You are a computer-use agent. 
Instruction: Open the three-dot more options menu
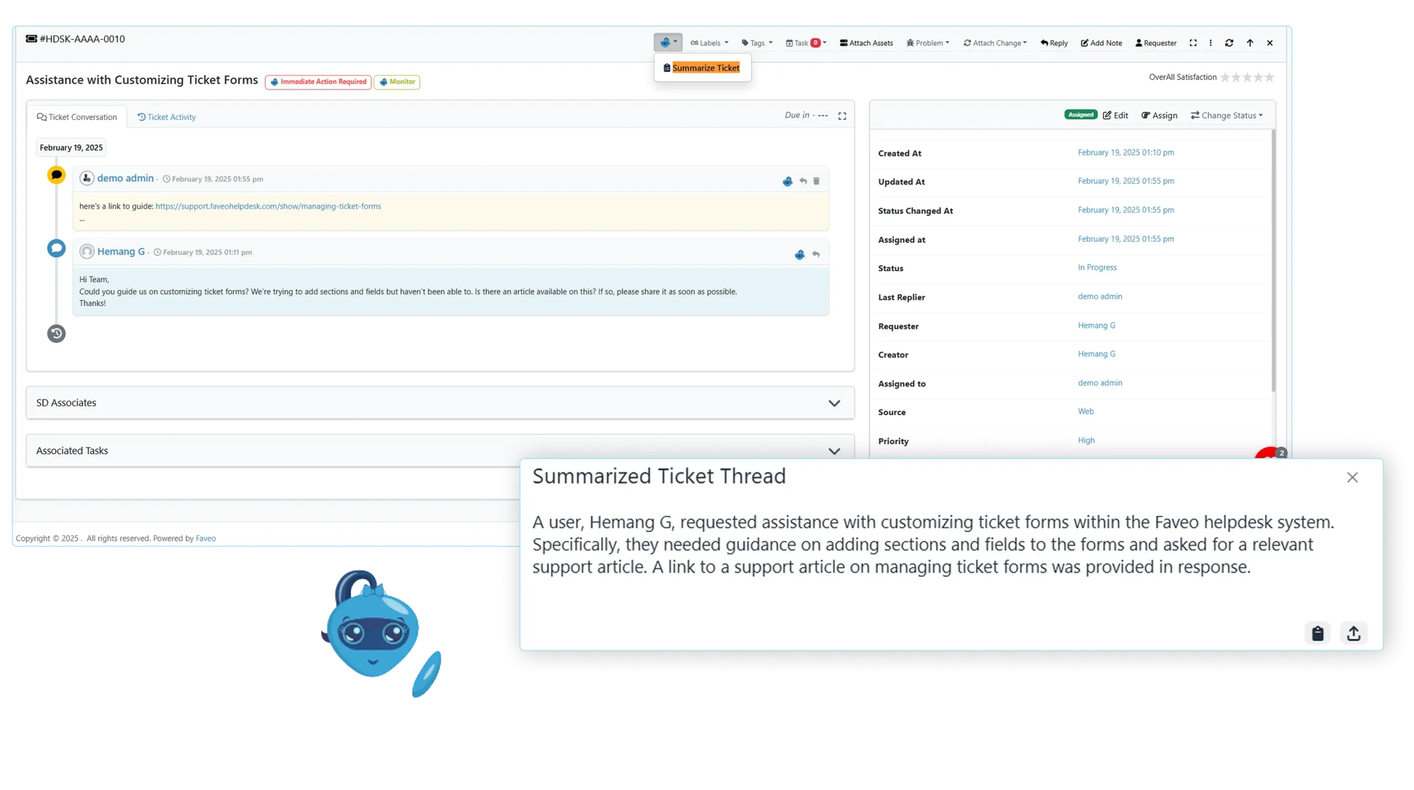tap(1211, 43)
